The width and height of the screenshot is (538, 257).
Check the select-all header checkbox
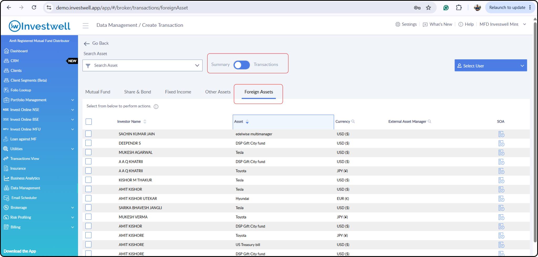[x=89, y=122]
